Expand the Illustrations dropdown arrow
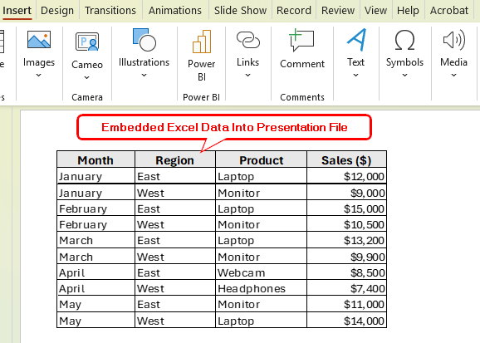The width and height of the screenshot is (480, 343). click(144, 75)
